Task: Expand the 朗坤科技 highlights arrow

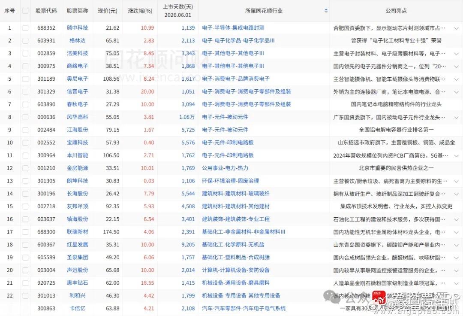Action: pyautogui.click(x=456, y=181)
